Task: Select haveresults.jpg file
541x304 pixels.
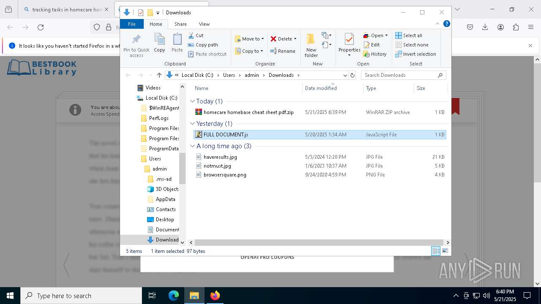Action: [x=320, y=157]
